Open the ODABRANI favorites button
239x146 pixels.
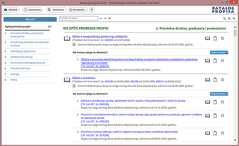(78, 10)
